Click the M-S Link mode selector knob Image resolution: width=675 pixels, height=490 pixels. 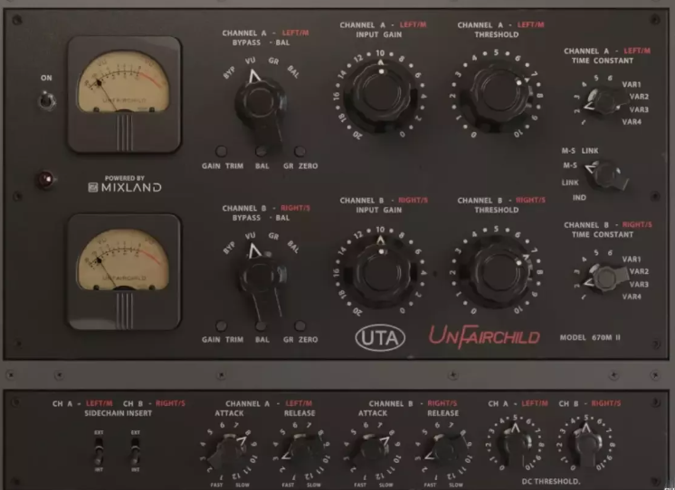coord(608,174)
